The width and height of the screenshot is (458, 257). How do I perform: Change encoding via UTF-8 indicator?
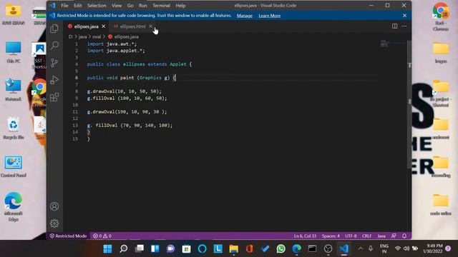(351, 236)
